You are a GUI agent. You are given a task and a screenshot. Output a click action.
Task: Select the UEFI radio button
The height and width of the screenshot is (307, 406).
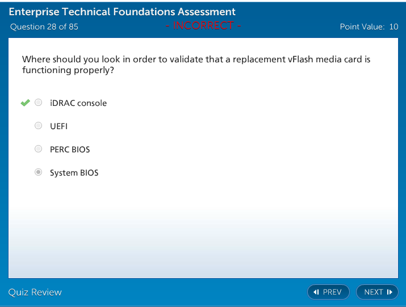(39, 126)
